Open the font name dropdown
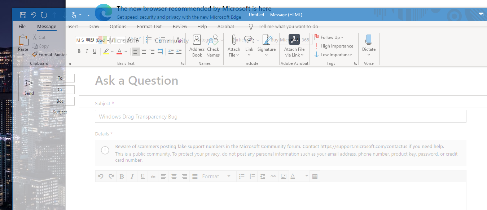 (108, 40)
